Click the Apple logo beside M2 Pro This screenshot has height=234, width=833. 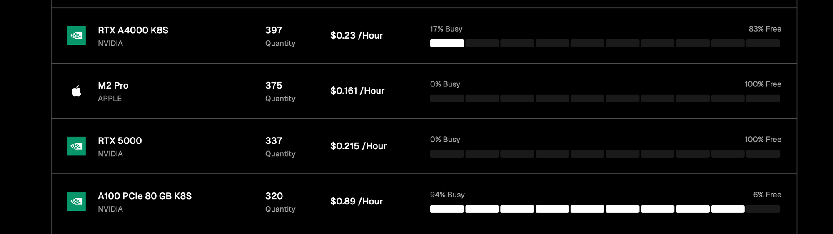tap(76, 91)
